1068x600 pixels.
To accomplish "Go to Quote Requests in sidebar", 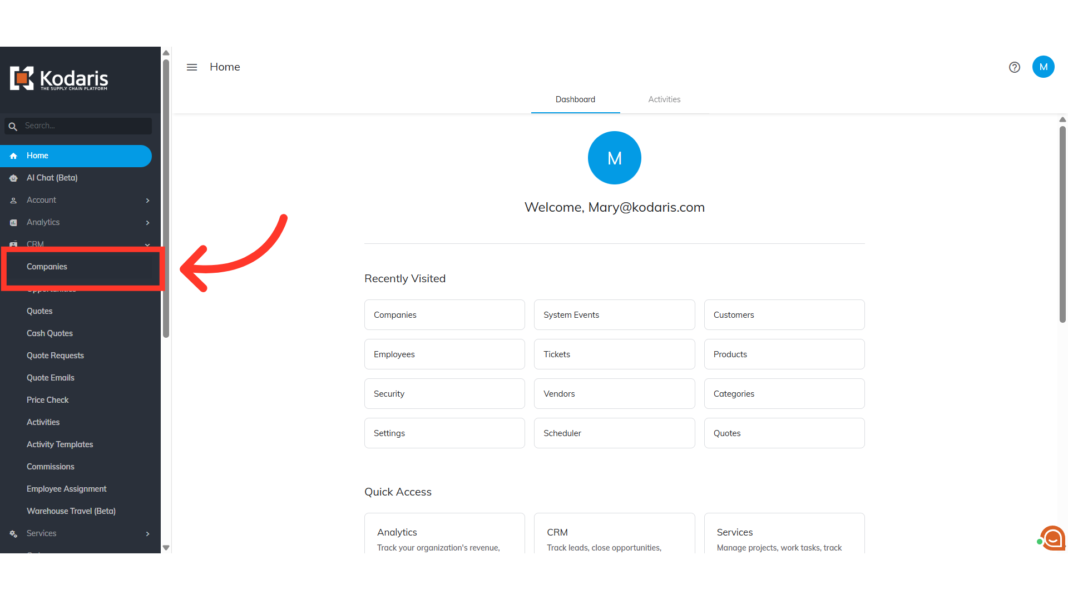I will [55, 356].
